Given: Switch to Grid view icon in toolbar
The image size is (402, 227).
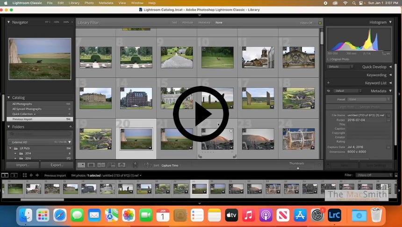Looking at the screenshot, I should click(81, 165).
